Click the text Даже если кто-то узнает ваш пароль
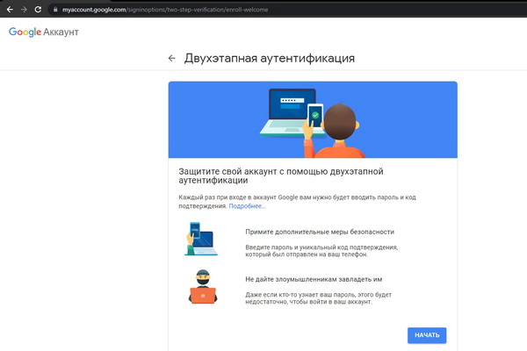527x351 pixels. (300, 295)
